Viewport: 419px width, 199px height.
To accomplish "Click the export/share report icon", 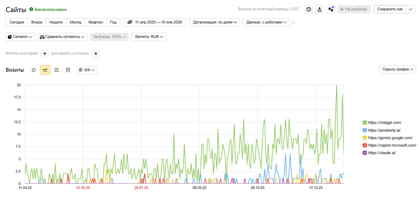I will tap(319, 9).
